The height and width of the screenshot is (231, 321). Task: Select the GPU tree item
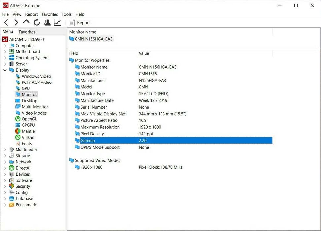23,88
